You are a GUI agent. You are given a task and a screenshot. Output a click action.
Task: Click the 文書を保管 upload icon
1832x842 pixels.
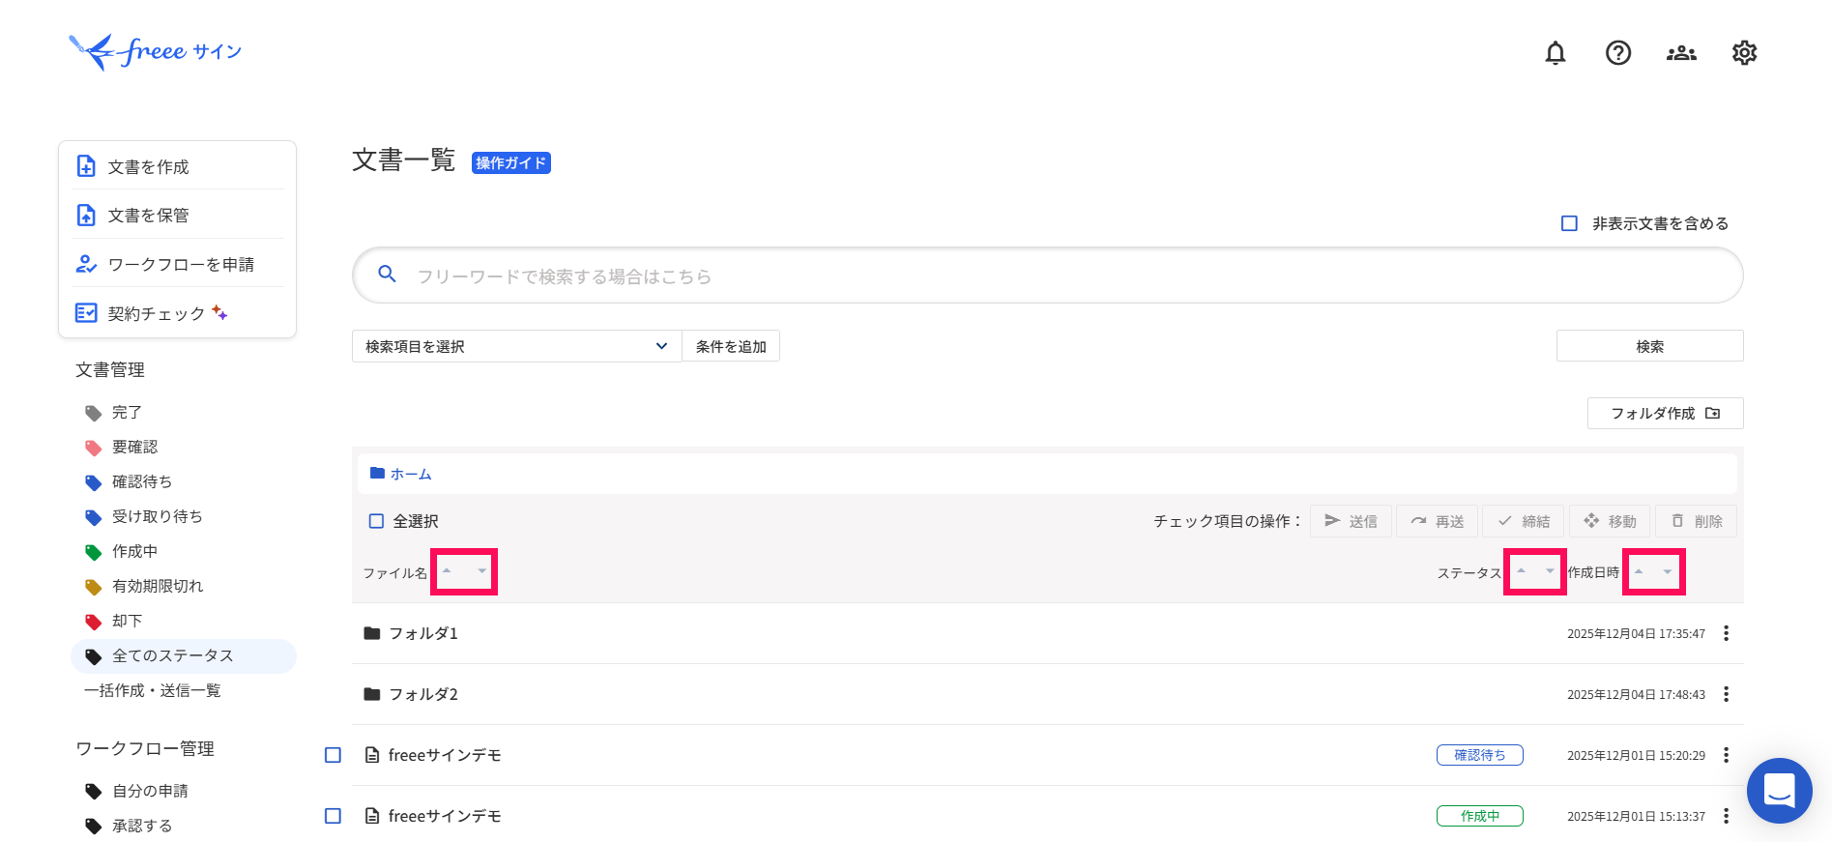coord(86,215)
